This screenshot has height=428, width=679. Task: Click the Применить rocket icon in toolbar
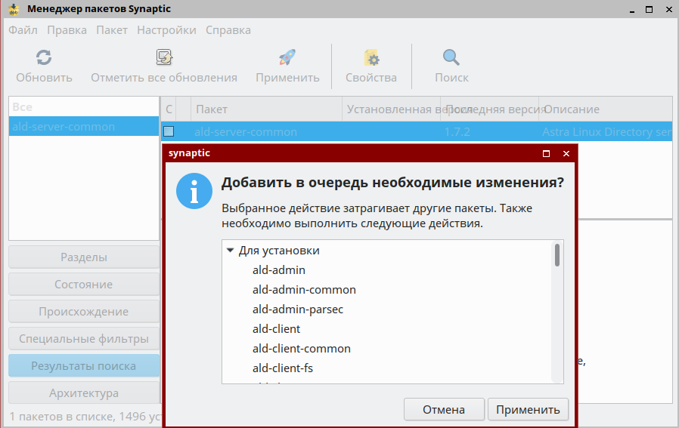(287, 57)
